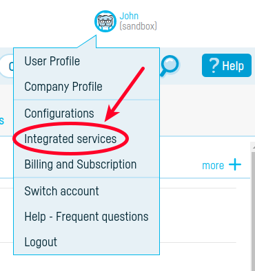
Task: Open Company Profile menu entry
Action: (63, 87)
